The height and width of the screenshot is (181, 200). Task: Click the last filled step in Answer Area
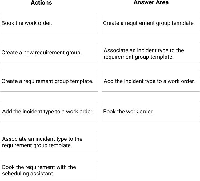(151, 112)
